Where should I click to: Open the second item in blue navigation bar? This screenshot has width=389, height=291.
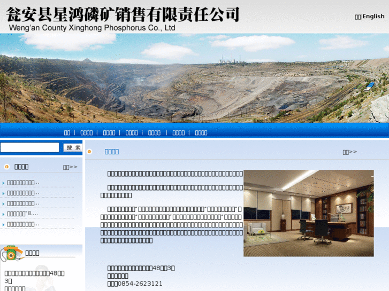tap(87, 133)
